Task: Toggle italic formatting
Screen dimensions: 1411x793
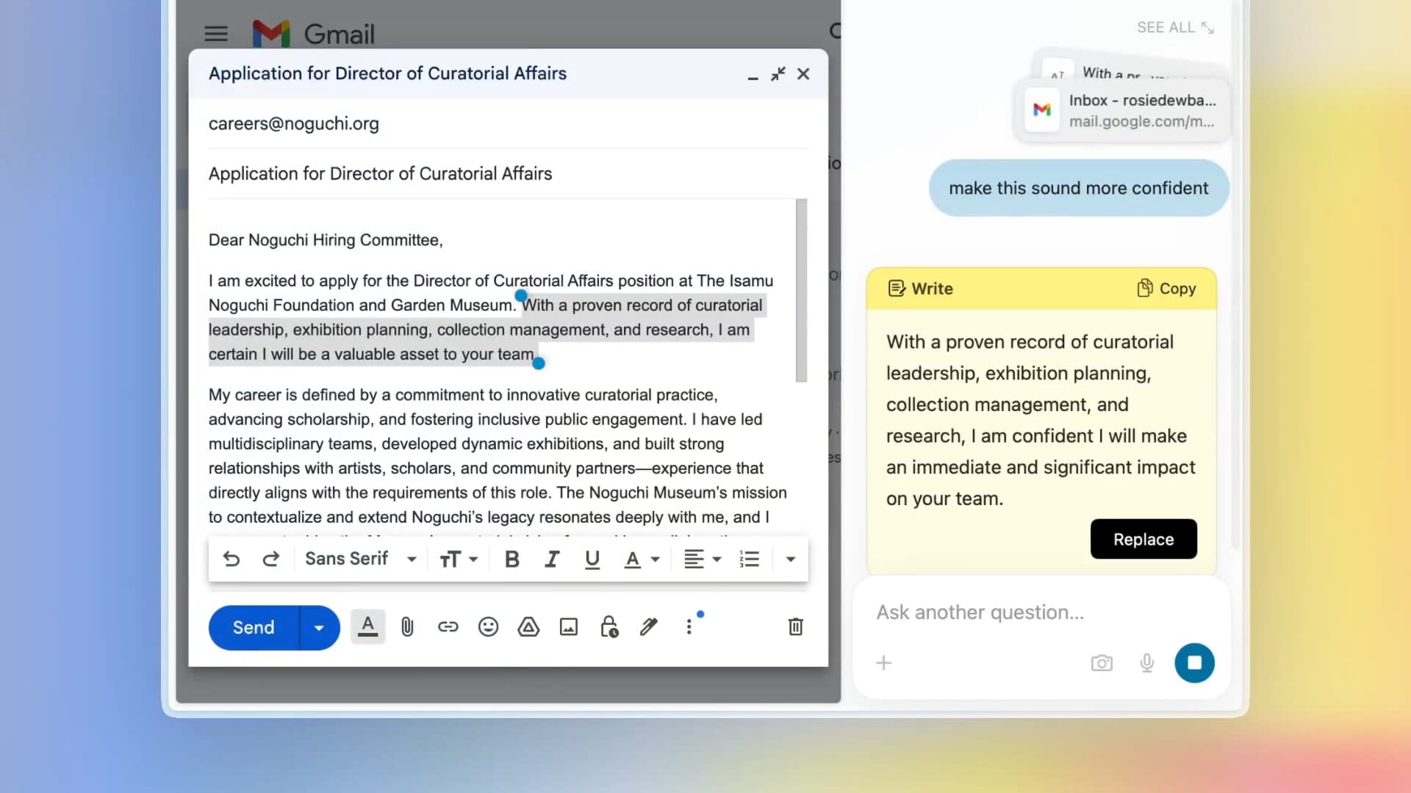Action: click(552, 560)
